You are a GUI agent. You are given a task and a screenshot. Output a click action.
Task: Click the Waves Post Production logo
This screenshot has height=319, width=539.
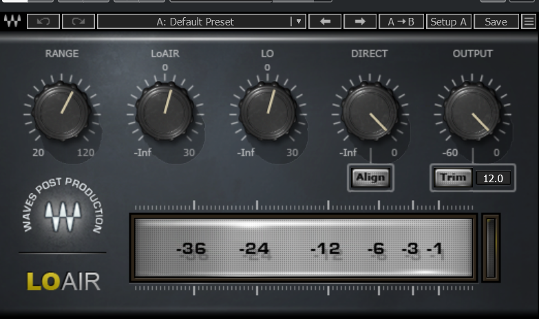pyautogui.click(x=63, y=207)
